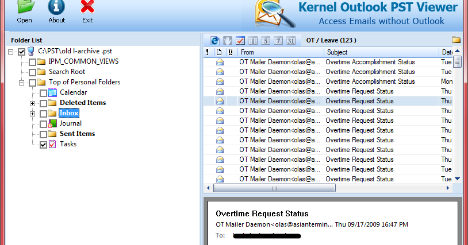Select the Inbox folder in tree
The width and height of the screenshot is (468, 245).
tap(69, 113)
